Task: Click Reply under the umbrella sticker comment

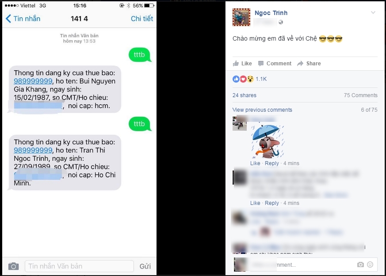Action: click(272, 163)
